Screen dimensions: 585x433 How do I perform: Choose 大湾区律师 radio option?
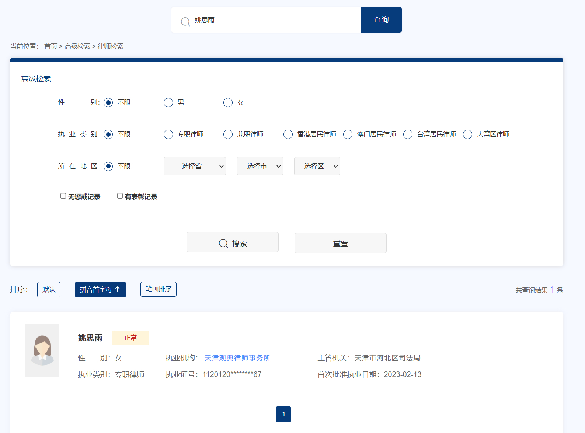tap(467, 134)
